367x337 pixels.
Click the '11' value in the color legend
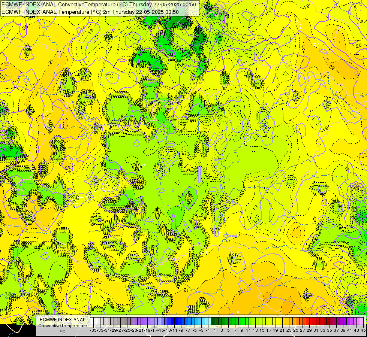(x=249, y=331)
